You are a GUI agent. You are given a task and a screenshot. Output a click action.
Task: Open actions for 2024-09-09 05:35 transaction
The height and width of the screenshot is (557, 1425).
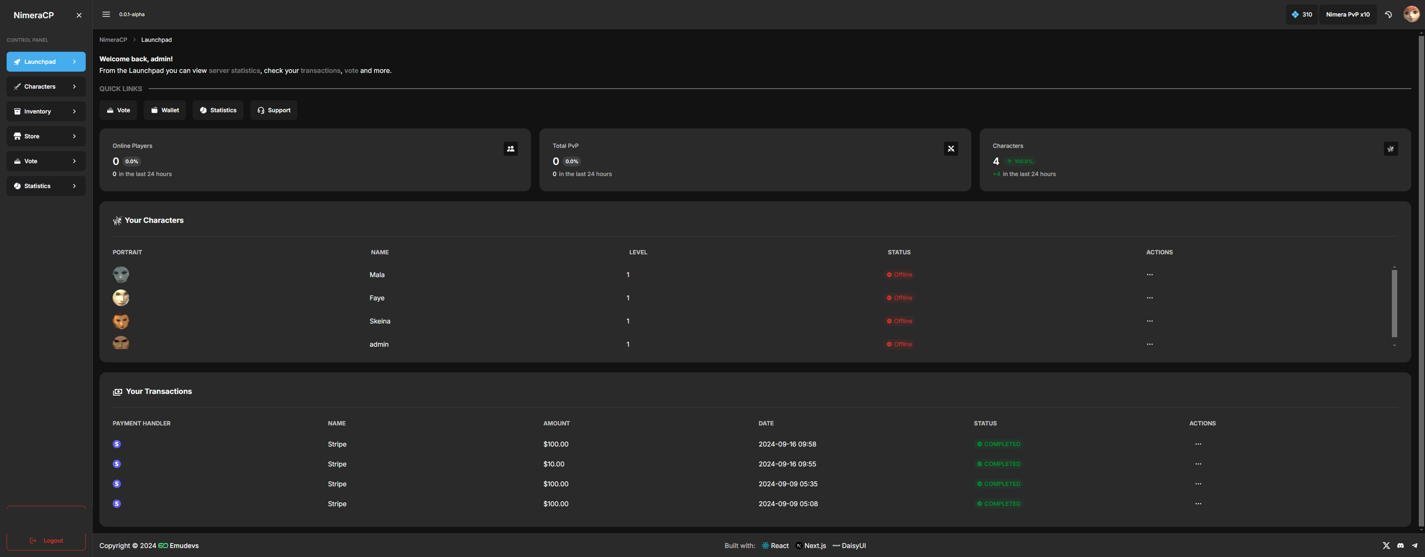click(1198, 484)
